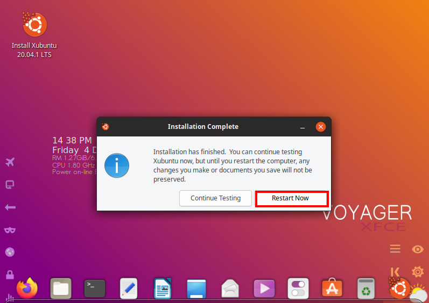Open the settings toggles dock icon
Screen dimensions: 429x303
(x=298, y=288)
